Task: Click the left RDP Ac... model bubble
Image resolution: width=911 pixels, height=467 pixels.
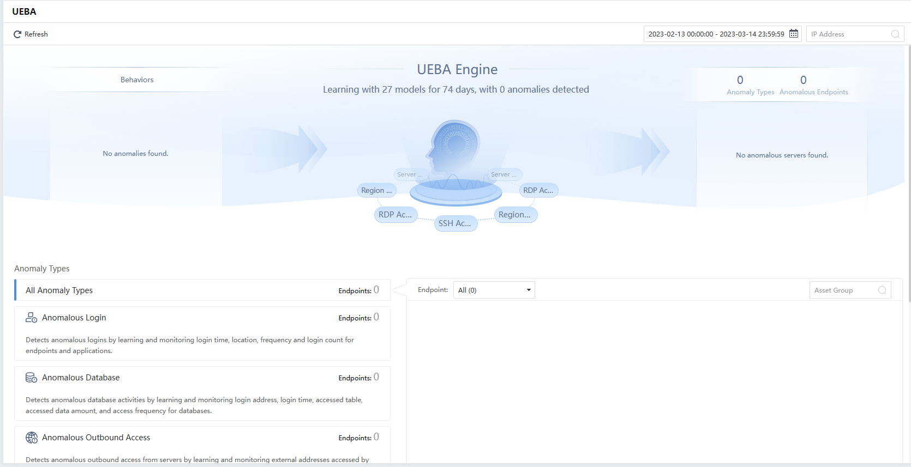Action: click(395, 215)
